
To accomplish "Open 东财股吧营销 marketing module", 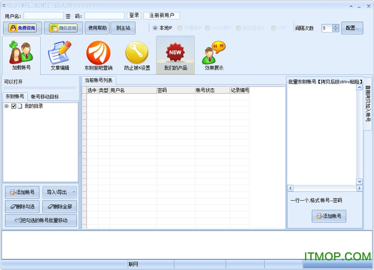I will point(98,55).
